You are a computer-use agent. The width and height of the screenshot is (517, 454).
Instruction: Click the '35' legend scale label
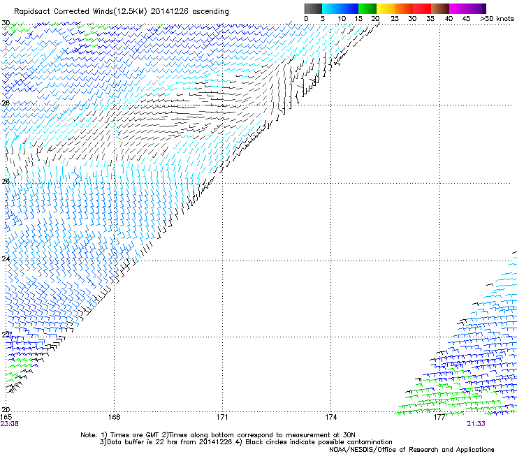pos(430,19)
